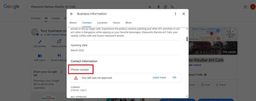
Task: Click the Google search input field
Action: 88,7
